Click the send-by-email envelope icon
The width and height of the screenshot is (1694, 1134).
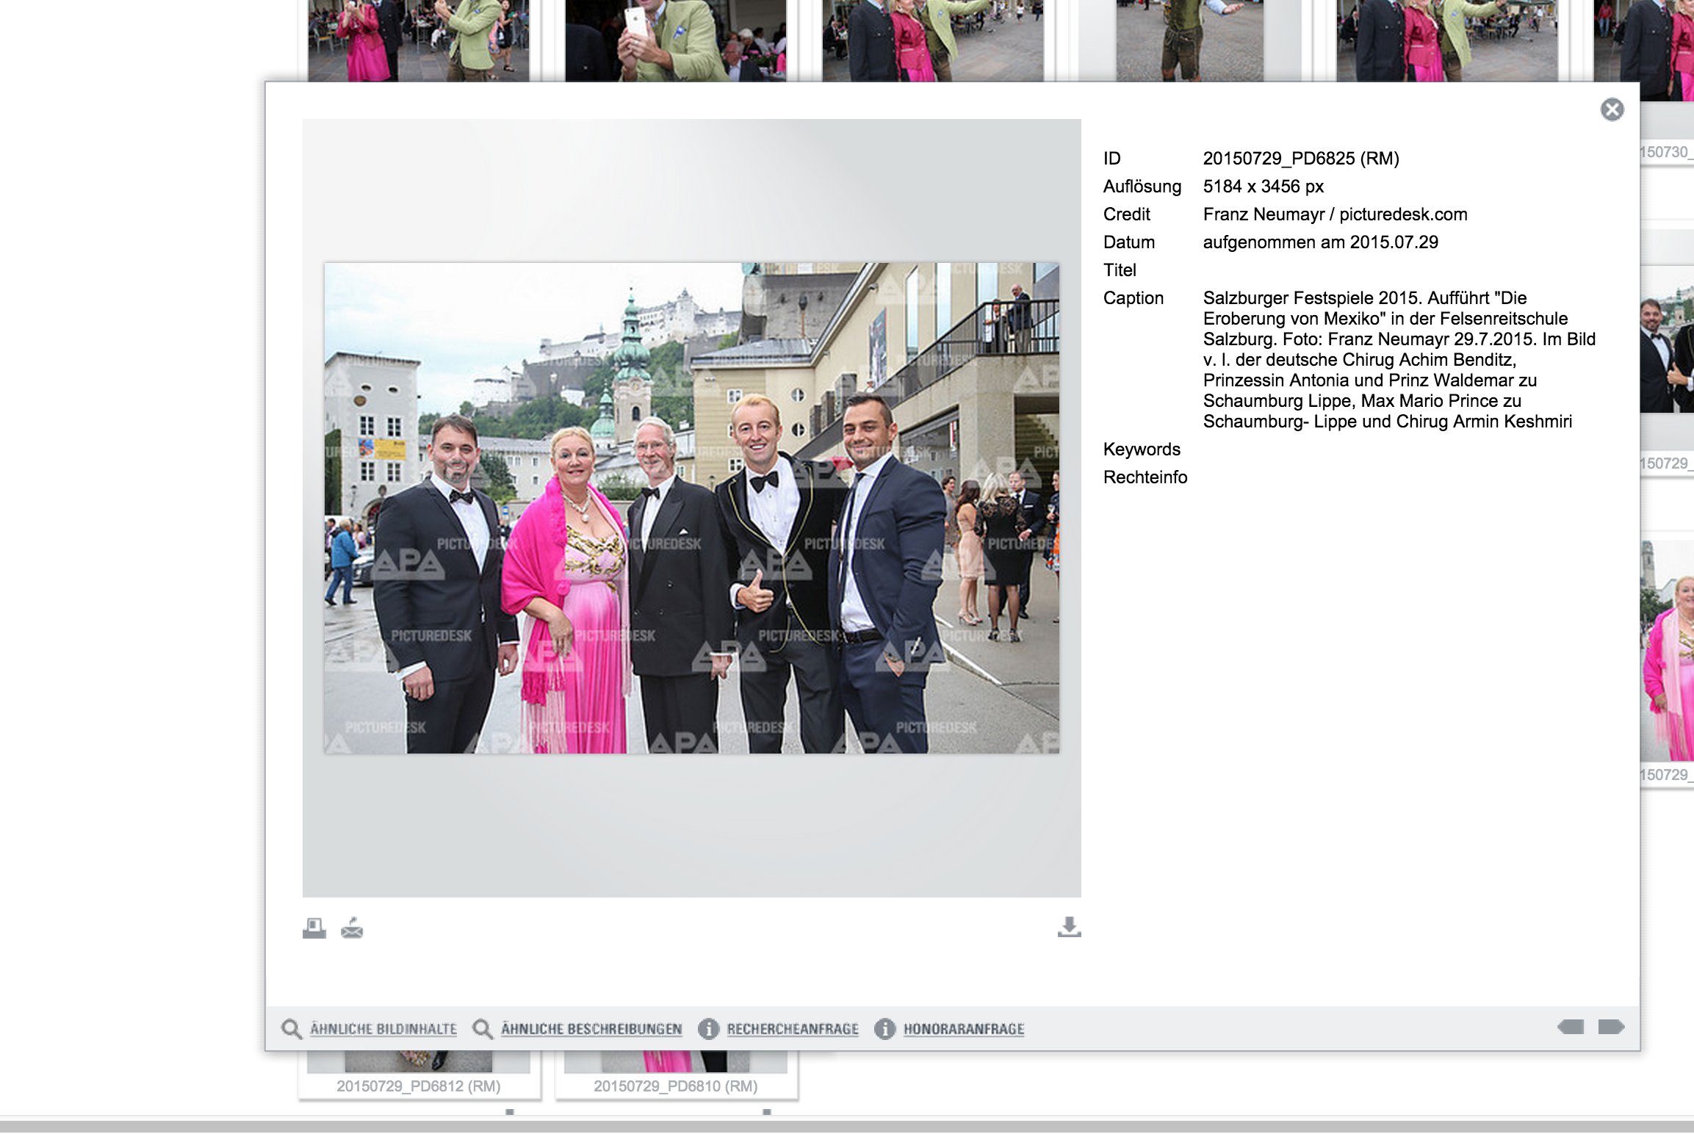pos(352,928)
